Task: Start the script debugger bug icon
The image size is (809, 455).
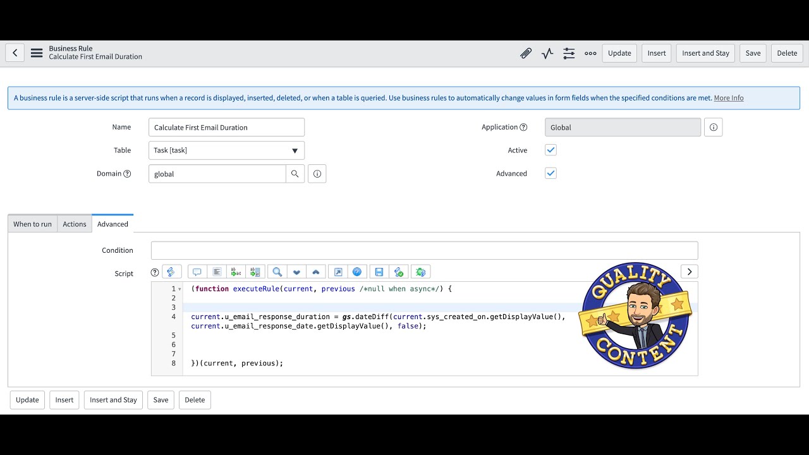Action: click(x=420, y=271)
